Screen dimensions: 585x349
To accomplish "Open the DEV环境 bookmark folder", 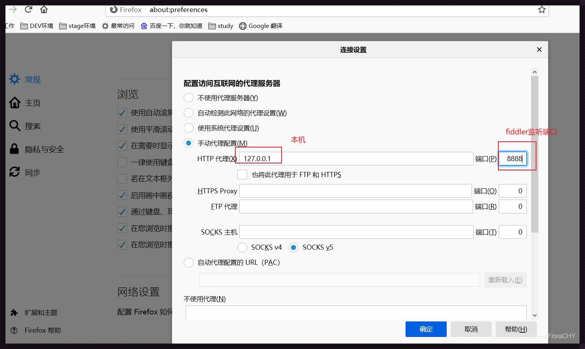I will pyautogui.click(x=37, y=26).
